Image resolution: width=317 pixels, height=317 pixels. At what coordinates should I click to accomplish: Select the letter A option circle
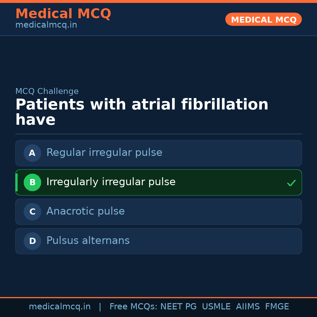click(32, 153)
